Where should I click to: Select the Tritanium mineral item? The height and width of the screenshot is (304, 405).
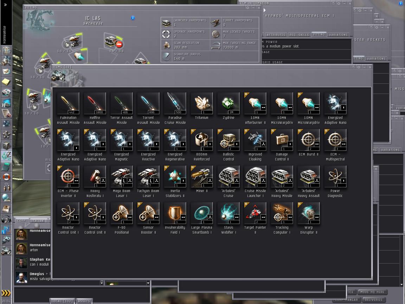[x=202, y=106]
